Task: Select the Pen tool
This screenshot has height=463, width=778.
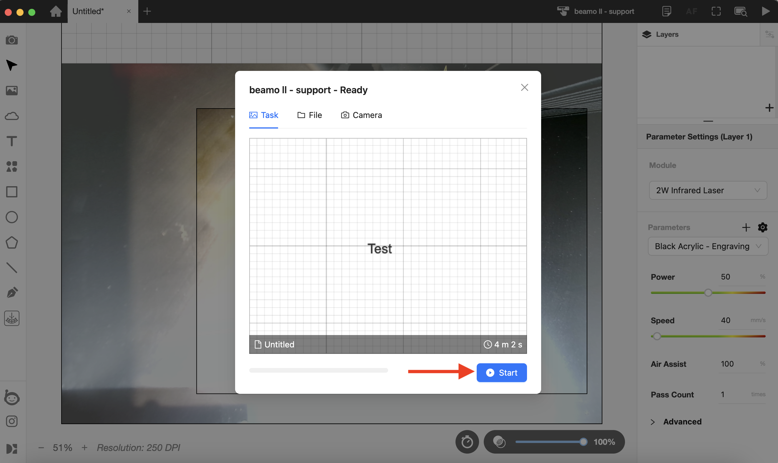Action: click(x=12, y=293)
